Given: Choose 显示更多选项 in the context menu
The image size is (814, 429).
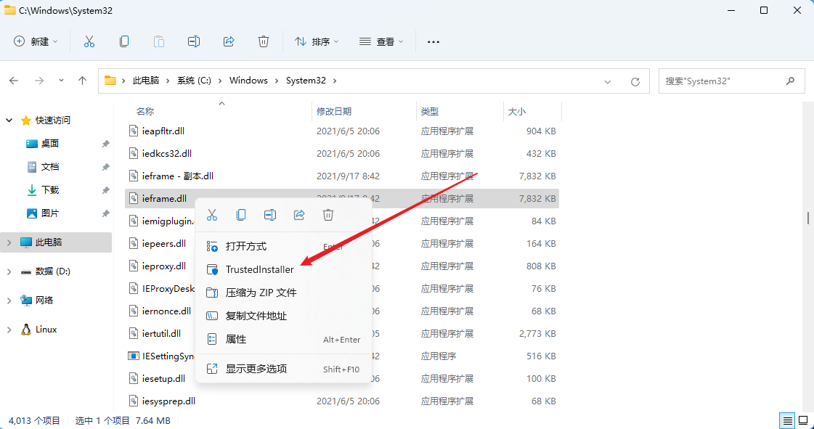Looking at the screenshot, I should tap(283, 369).
